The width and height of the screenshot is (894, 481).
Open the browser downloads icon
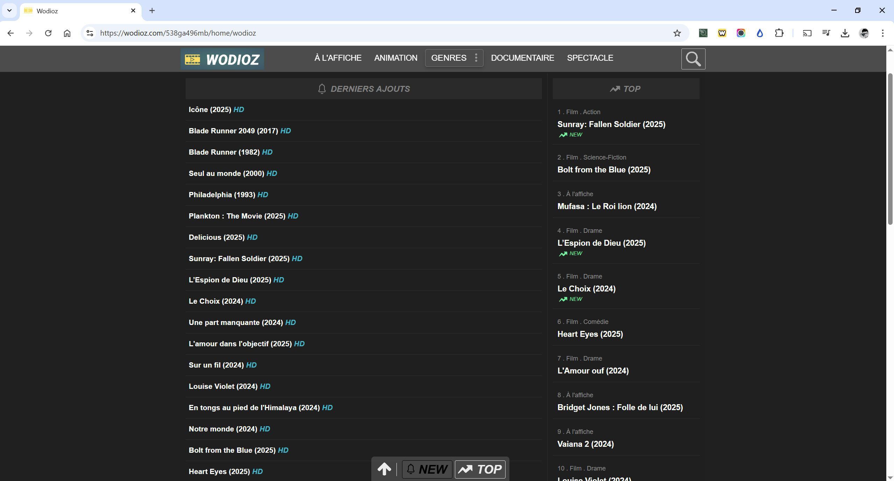[x=845, y=33]
